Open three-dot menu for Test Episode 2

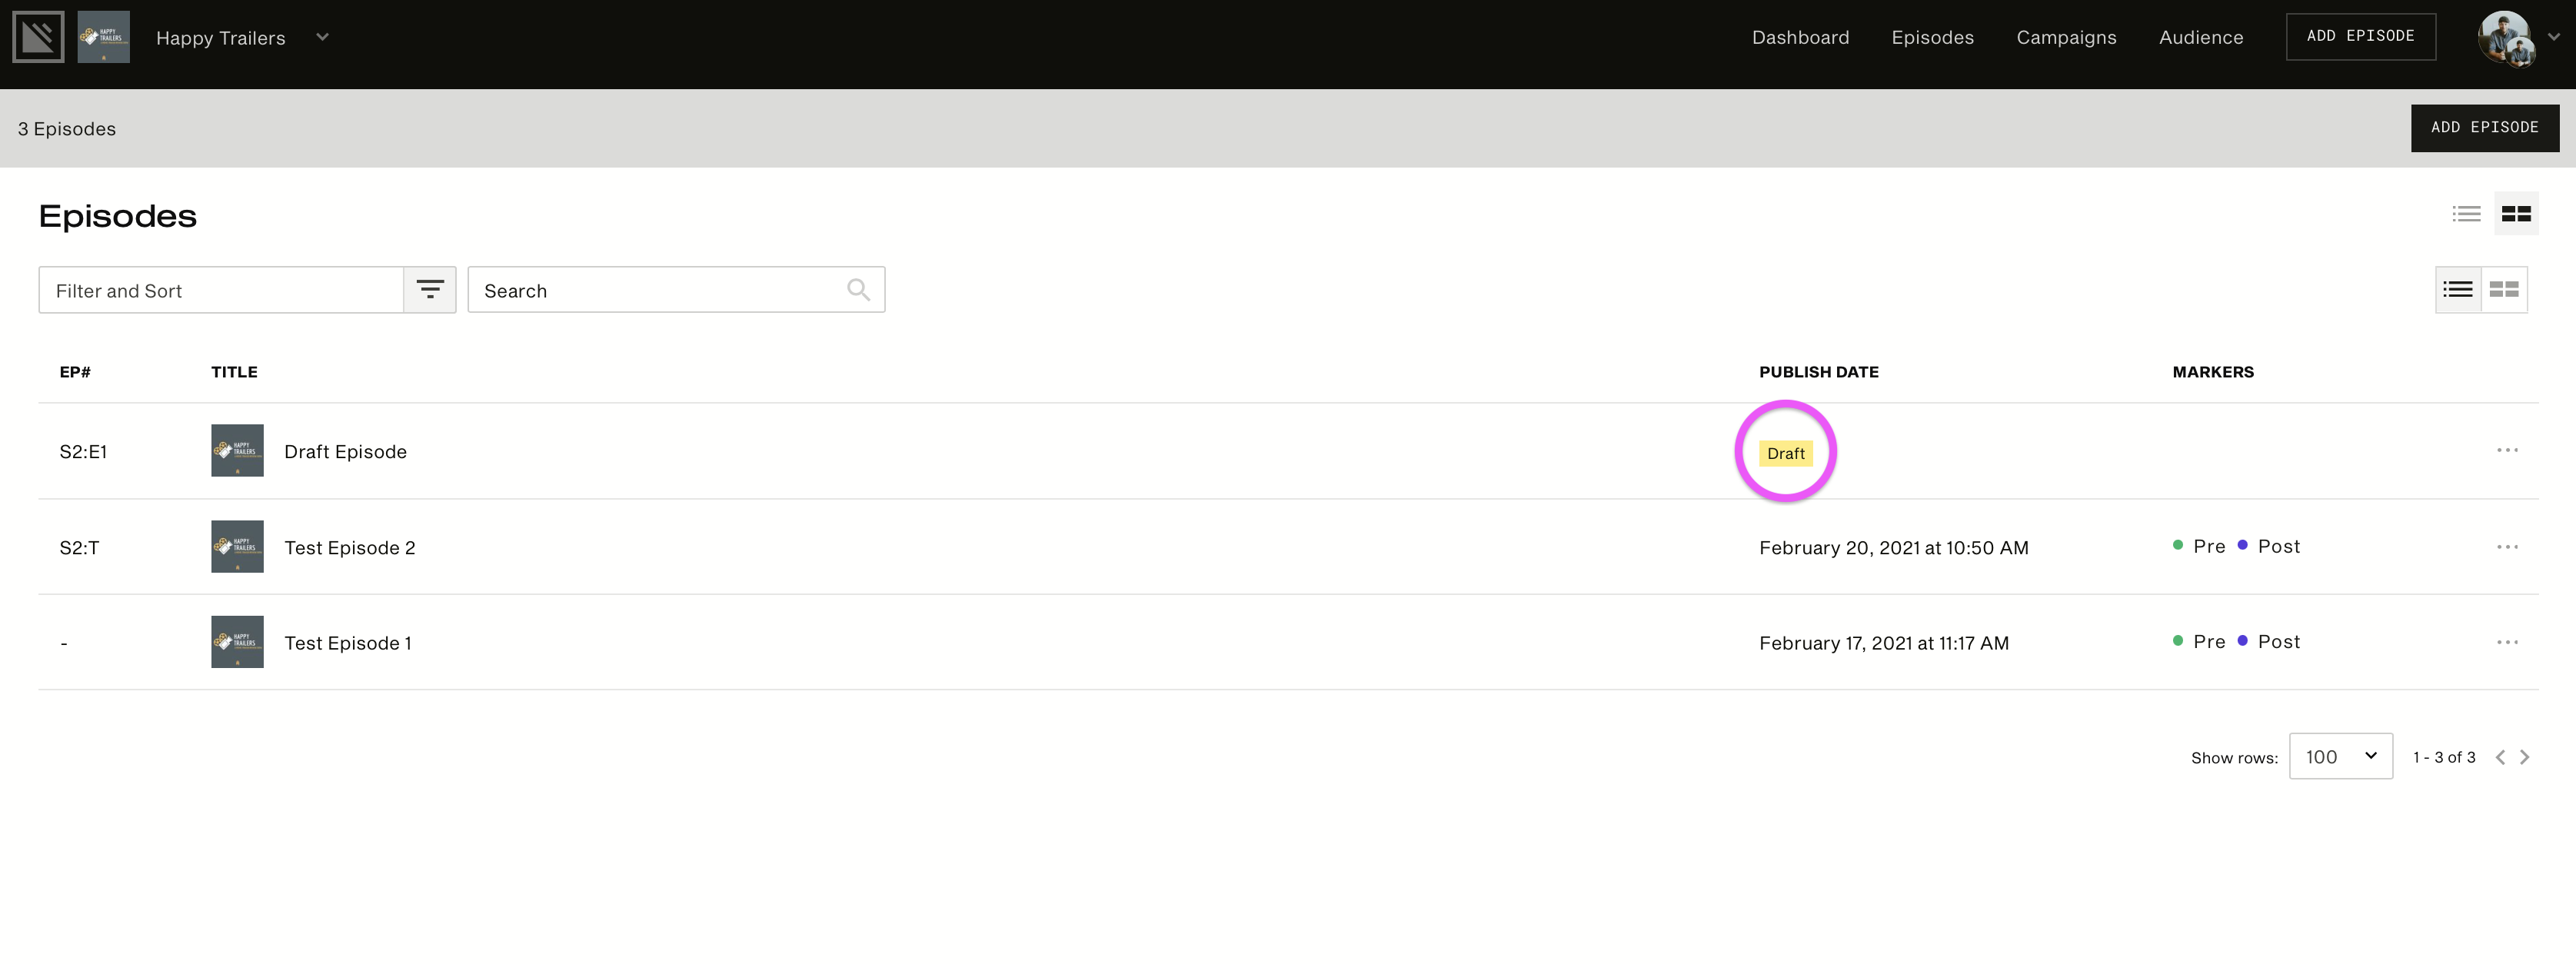pyautogui.click(x=2507, y=547)
